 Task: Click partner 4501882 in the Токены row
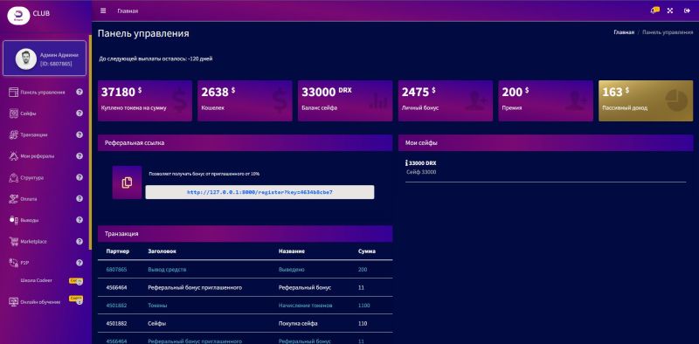(x=116, y=306)
